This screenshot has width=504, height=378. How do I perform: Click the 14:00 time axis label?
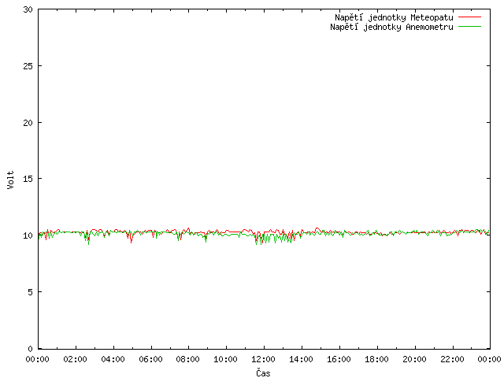tap(301, 359)
